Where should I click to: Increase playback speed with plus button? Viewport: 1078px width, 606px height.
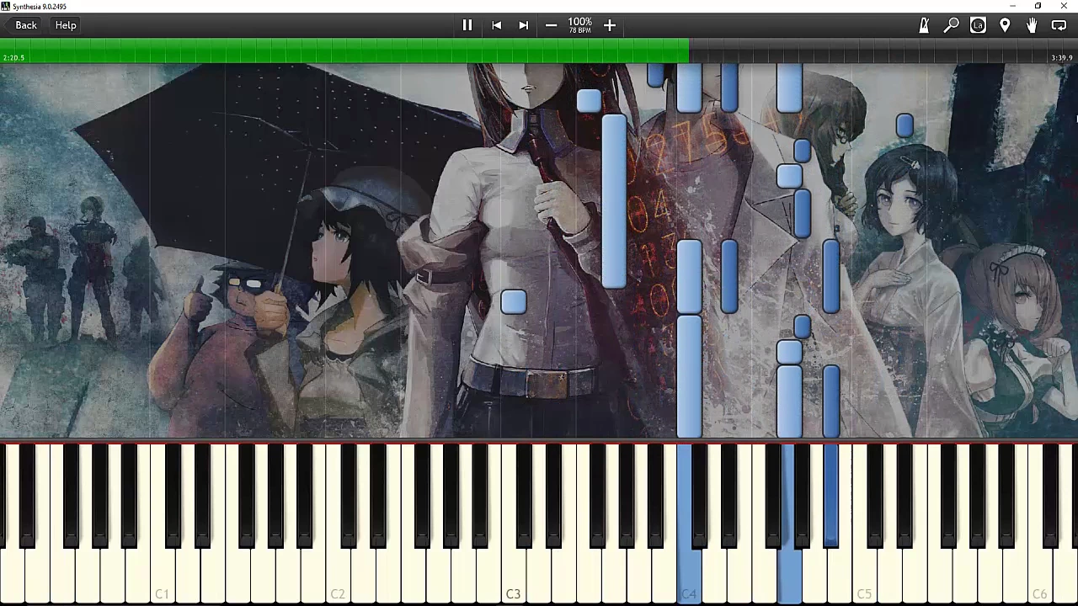pyautogui.click(x=610, y=25)
